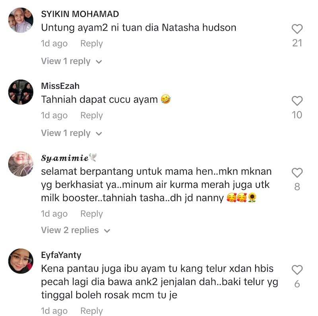Heart EyfaYanty's comment
This screenshot has width=318, height=316.
pyautogui.click(x=297, y=270)
